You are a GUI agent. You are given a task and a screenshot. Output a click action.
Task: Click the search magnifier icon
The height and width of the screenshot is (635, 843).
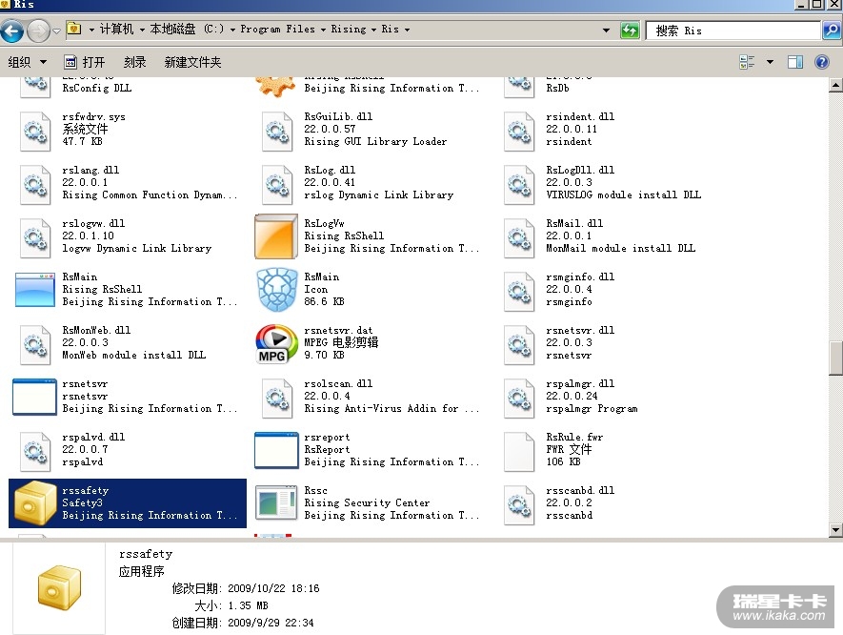point(831,31)
